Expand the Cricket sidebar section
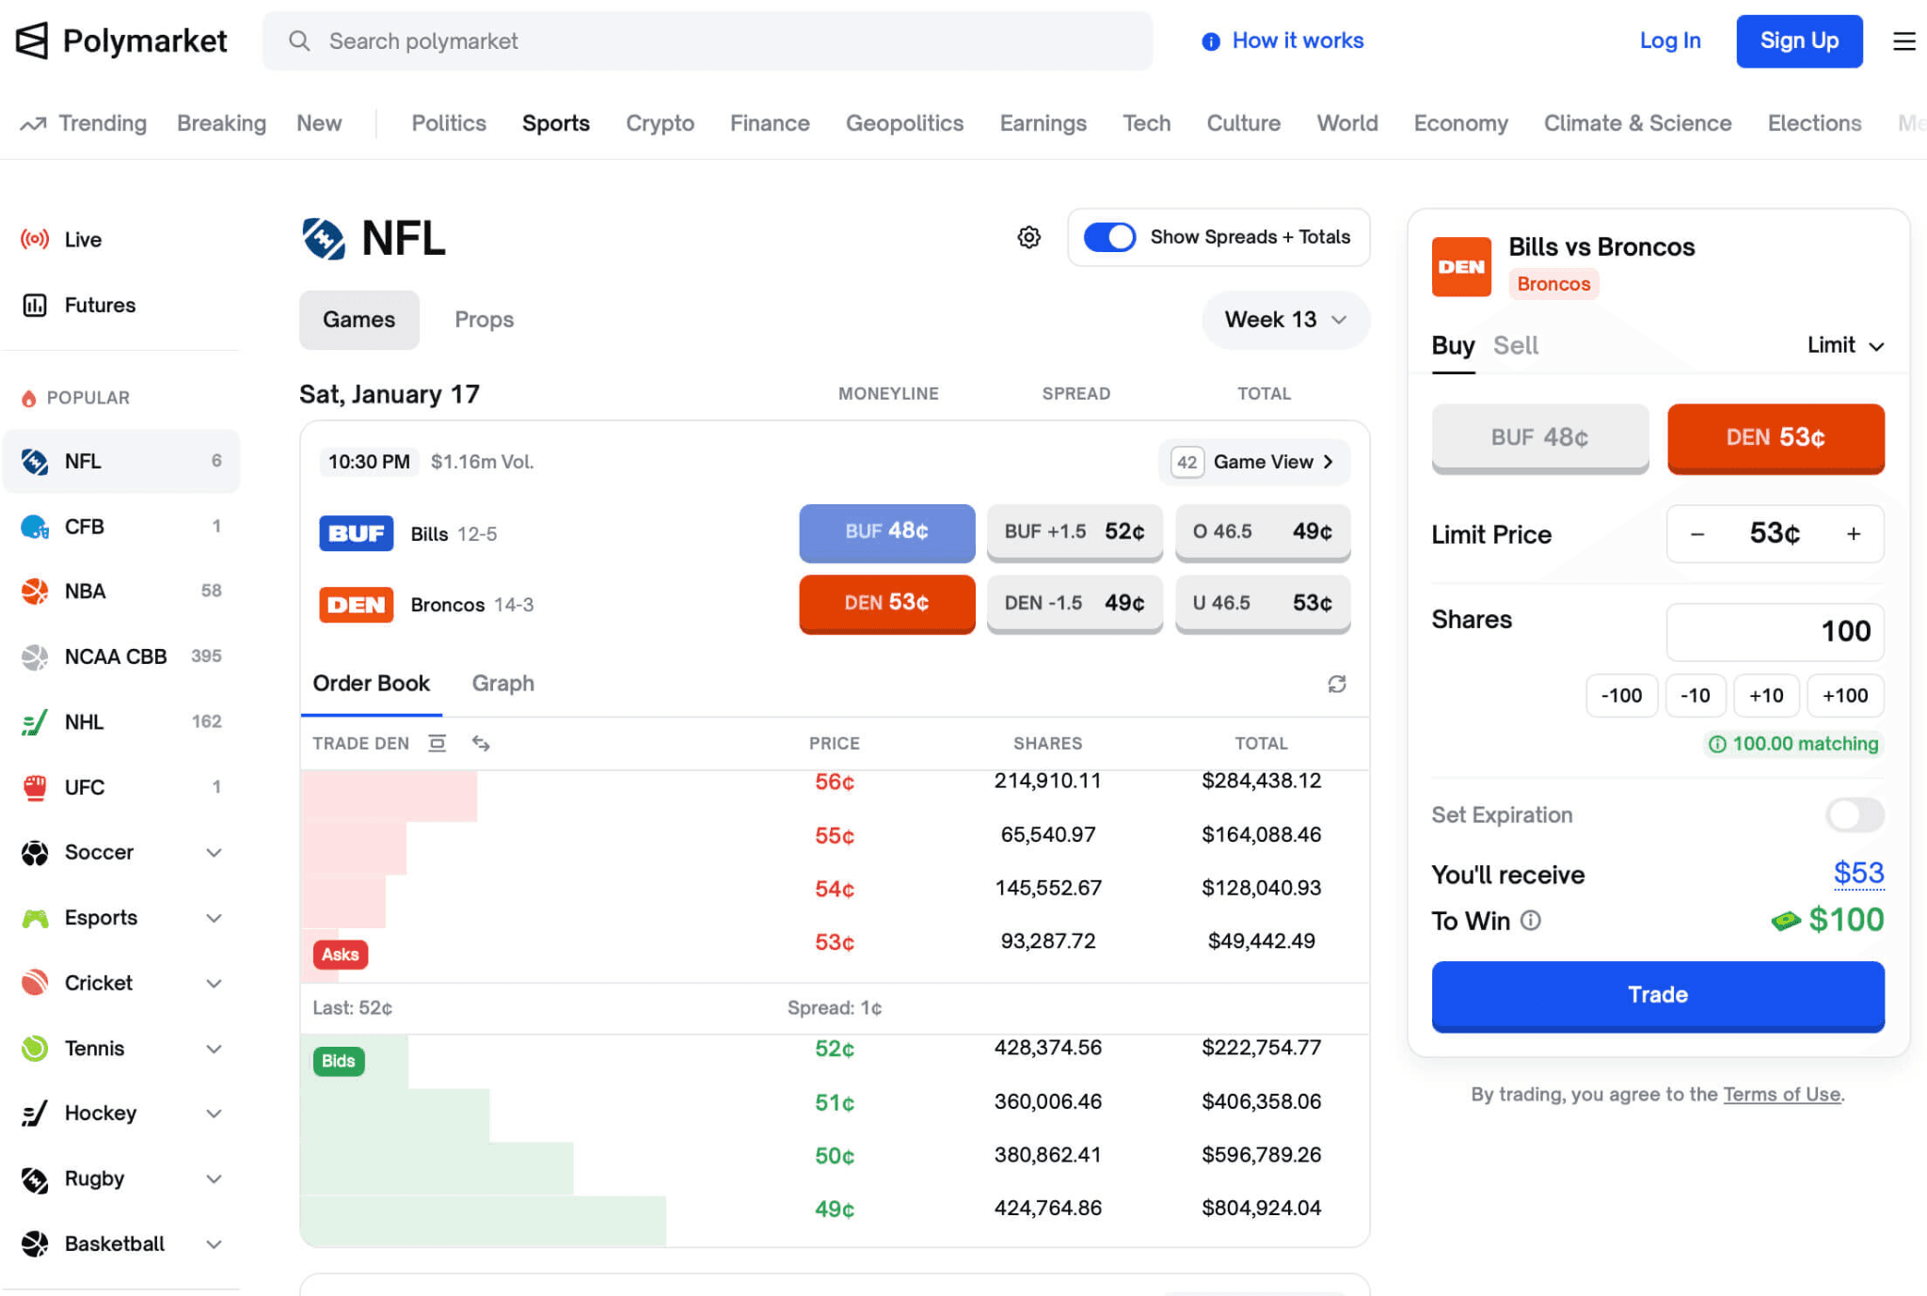 214,983
